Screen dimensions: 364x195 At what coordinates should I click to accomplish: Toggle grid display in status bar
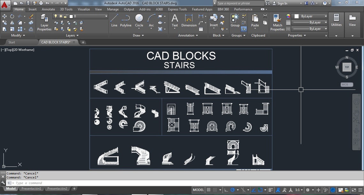pos(209,190)
